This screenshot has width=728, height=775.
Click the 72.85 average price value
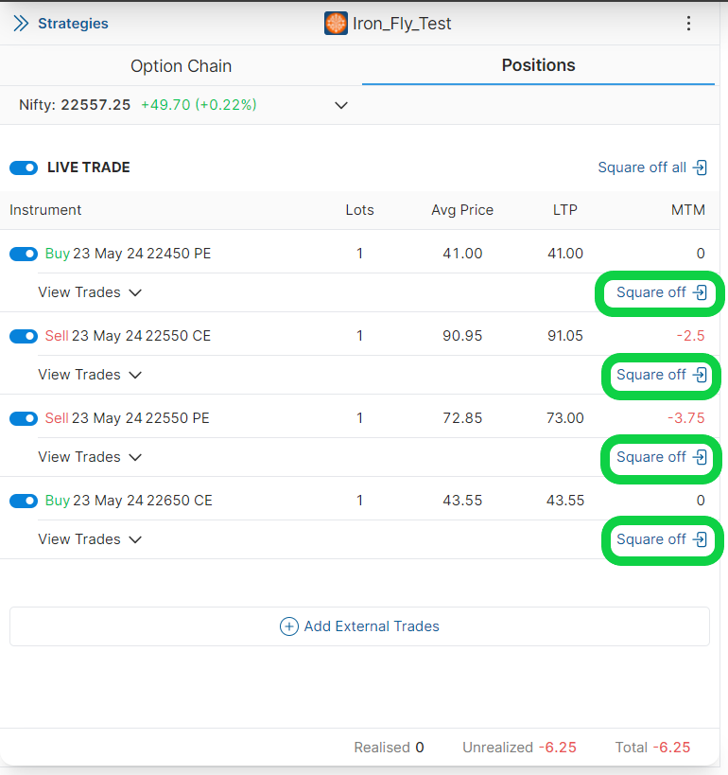pyautogui.click(x=462, y=418)
